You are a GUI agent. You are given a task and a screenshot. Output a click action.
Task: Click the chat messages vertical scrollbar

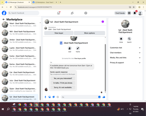105,68
